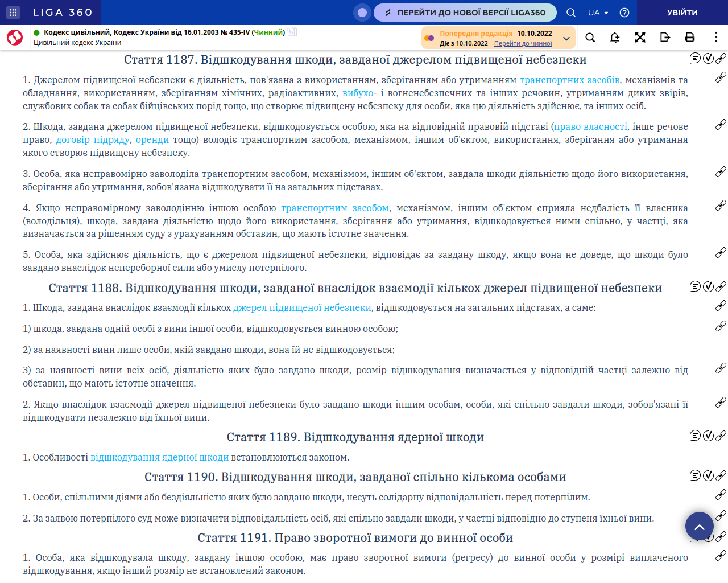Click the checkmark icon for Стаття 1189
728x583 pixels.
pyautogui.click(x=708, y=436)
